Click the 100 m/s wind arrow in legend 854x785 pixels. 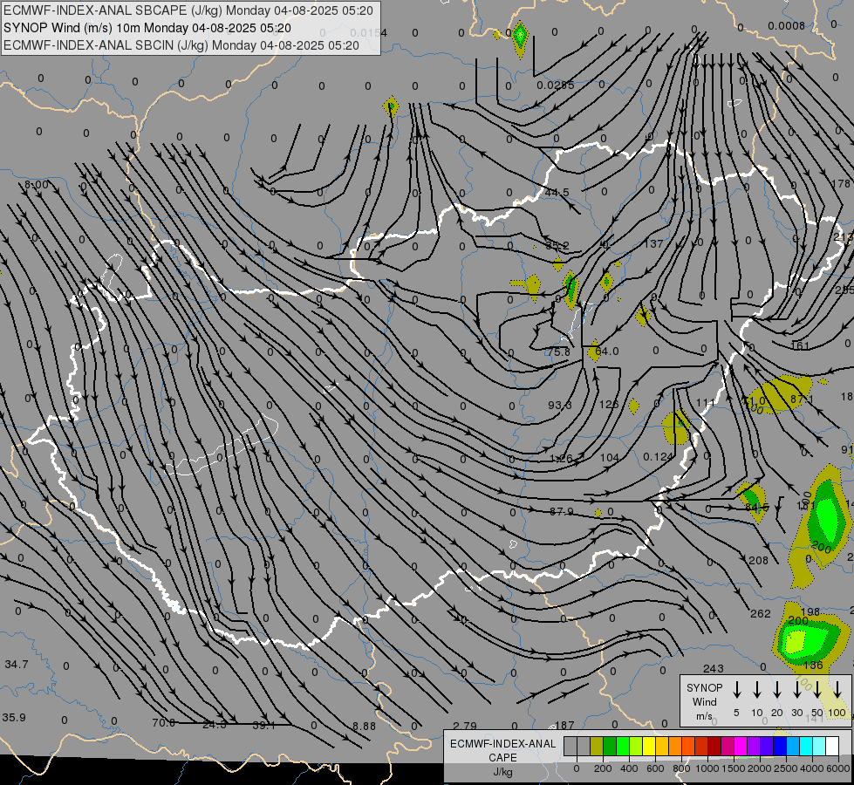pyautogui.click(x=837, y=689)
